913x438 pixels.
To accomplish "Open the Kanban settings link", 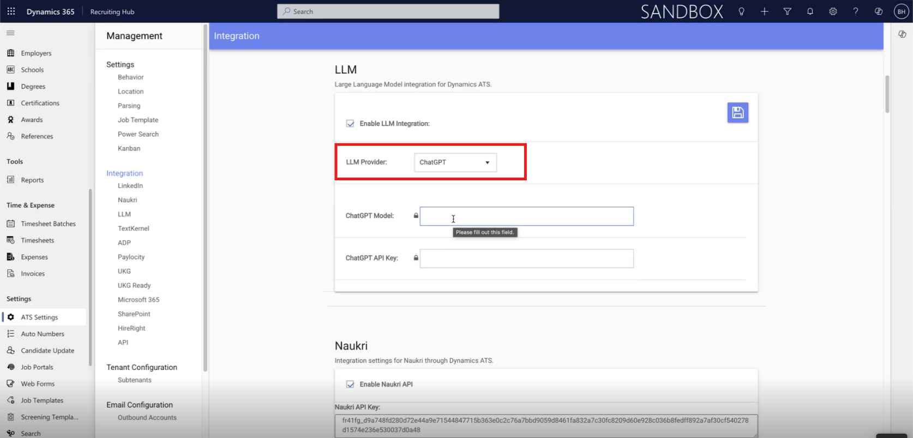I will (x=129, y=148).
